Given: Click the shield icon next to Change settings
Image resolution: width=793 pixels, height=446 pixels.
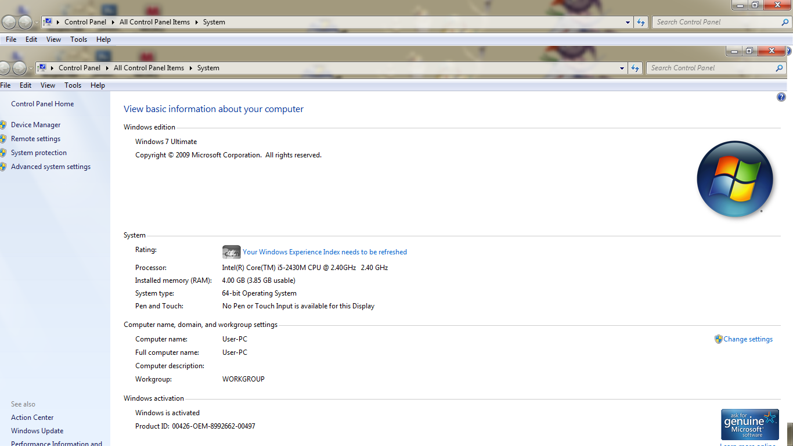Looking at the screenshot, I should pyautogui.click(x=718, y=339).
